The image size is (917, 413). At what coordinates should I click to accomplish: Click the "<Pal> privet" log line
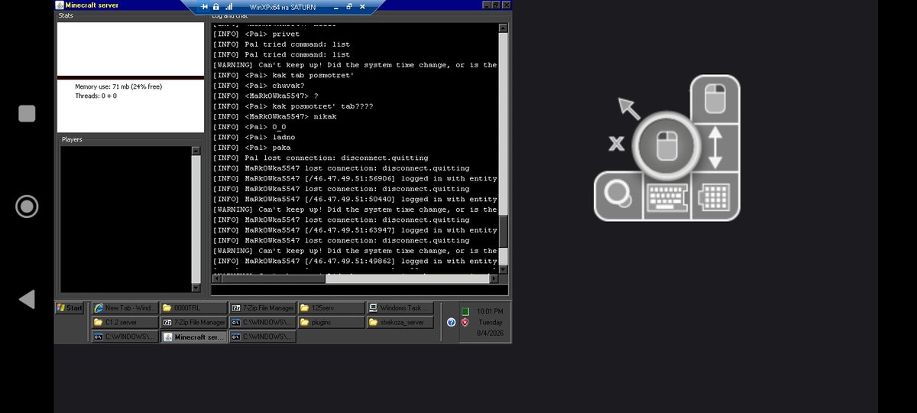click(x=257, y=34)
